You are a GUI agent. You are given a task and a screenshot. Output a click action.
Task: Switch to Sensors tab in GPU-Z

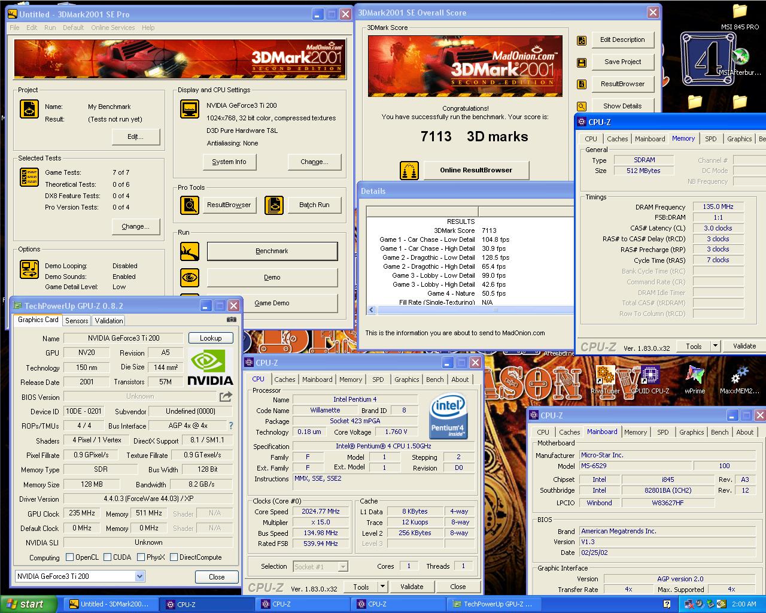77,321
